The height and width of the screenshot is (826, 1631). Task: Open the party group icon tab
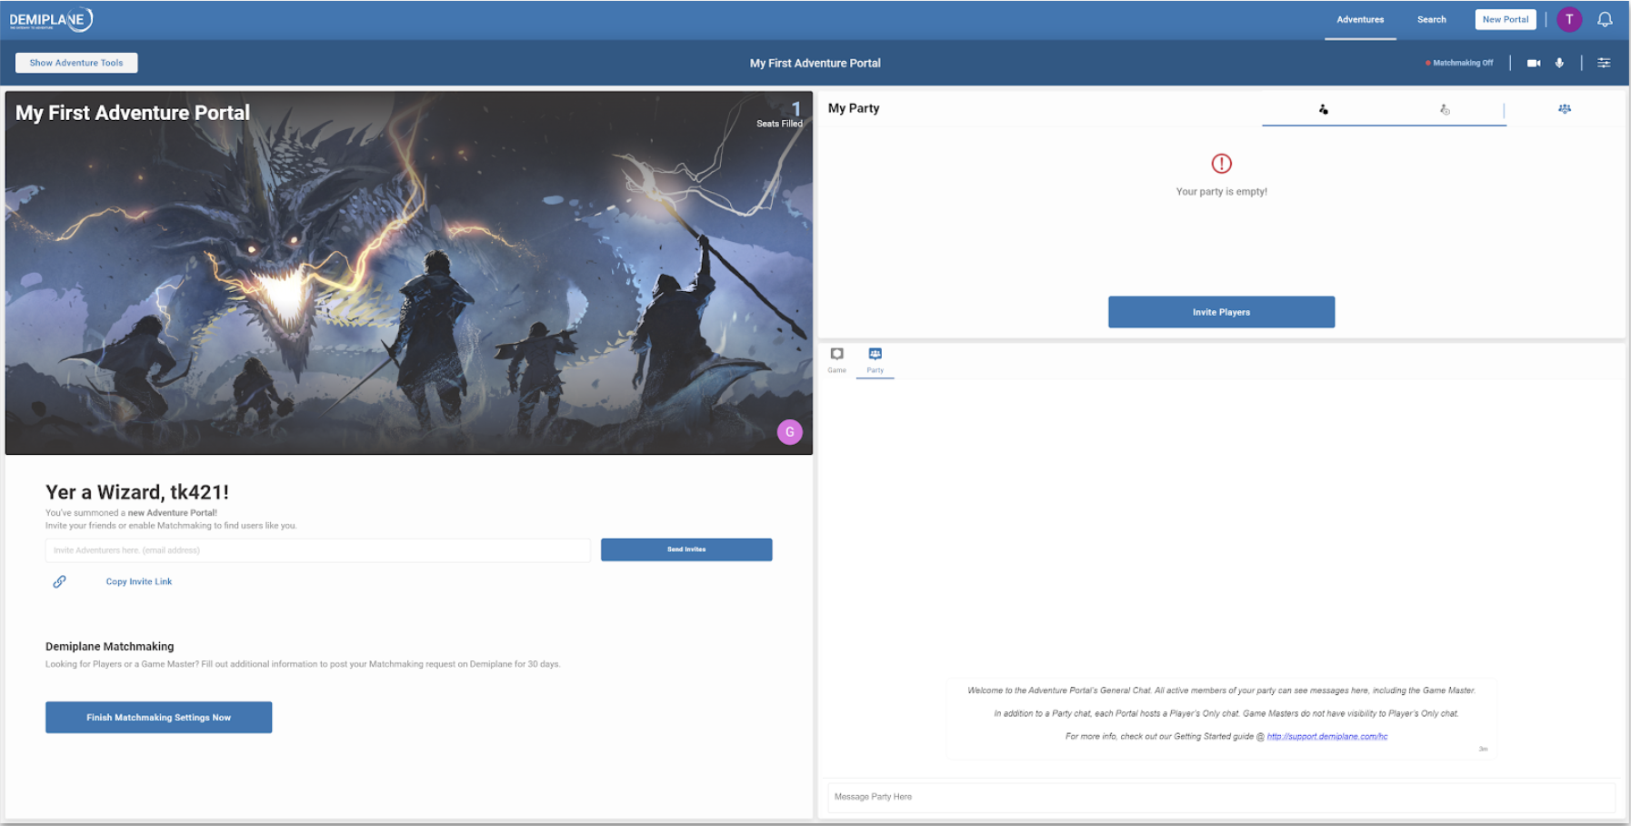pos(1565,109)
